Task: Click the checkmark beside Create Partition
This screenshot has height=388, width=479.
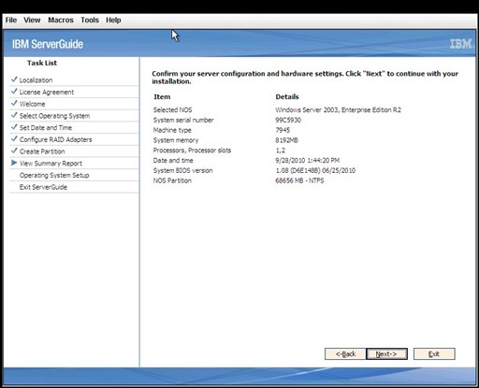Action: (14, 151)
